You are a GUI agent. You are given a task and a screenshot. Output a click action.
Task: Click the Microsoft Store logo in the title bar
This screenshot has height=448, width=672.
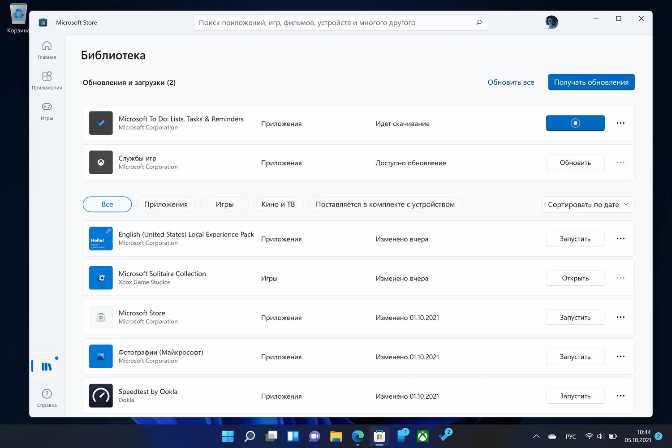click(x=43, y=22)
